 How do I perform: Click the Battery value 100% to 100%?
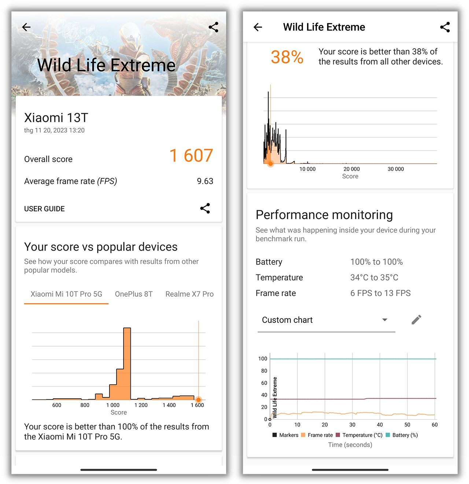point(377,262)
